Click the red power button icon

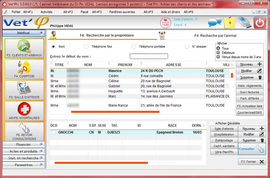[x=260, y=22]
